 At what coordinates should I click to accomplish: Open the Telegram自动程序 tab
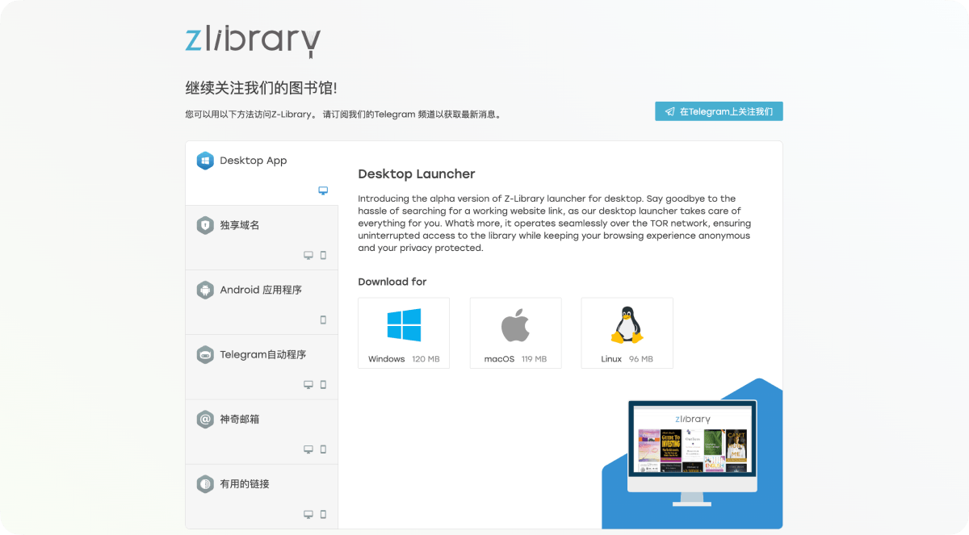point(262,367)
